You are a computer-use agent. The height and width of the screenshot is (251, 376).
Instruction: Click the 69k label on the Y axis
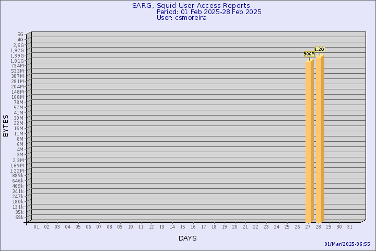[x=19, y=217]
